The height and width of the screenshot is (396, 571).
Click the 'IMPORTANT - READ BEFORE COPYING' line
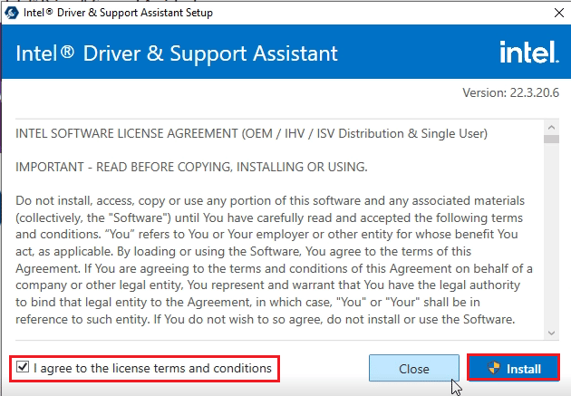191,167
